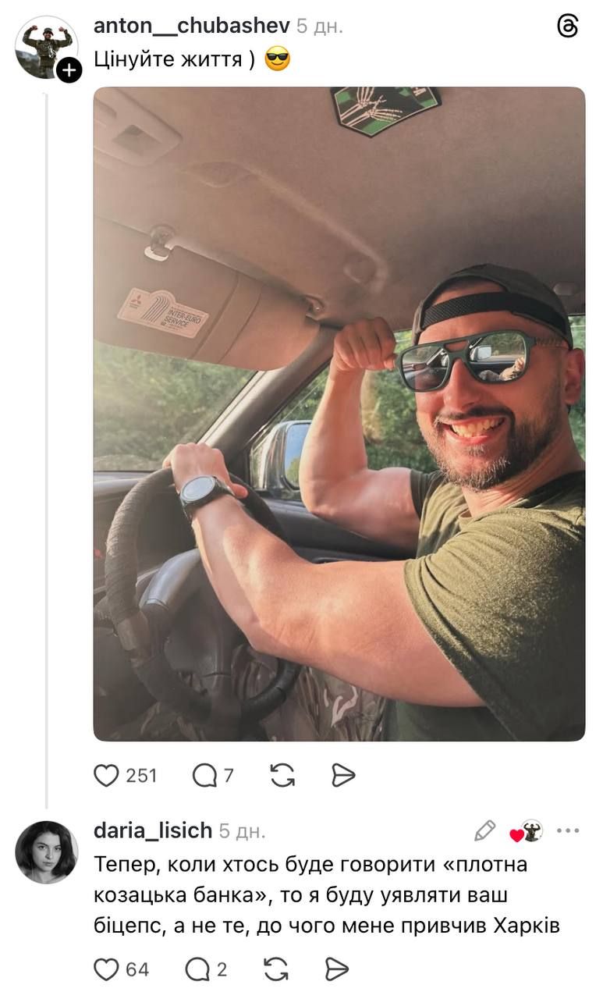The image size is (603, 999).
Task: Like the post with 251 likes
Action: coord(106,775)
